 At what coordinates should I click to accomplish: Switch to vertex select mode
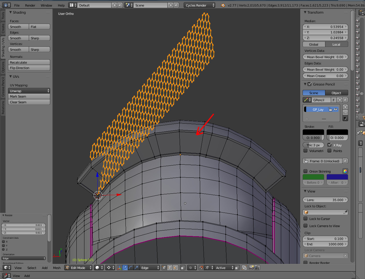pos(165,268)
